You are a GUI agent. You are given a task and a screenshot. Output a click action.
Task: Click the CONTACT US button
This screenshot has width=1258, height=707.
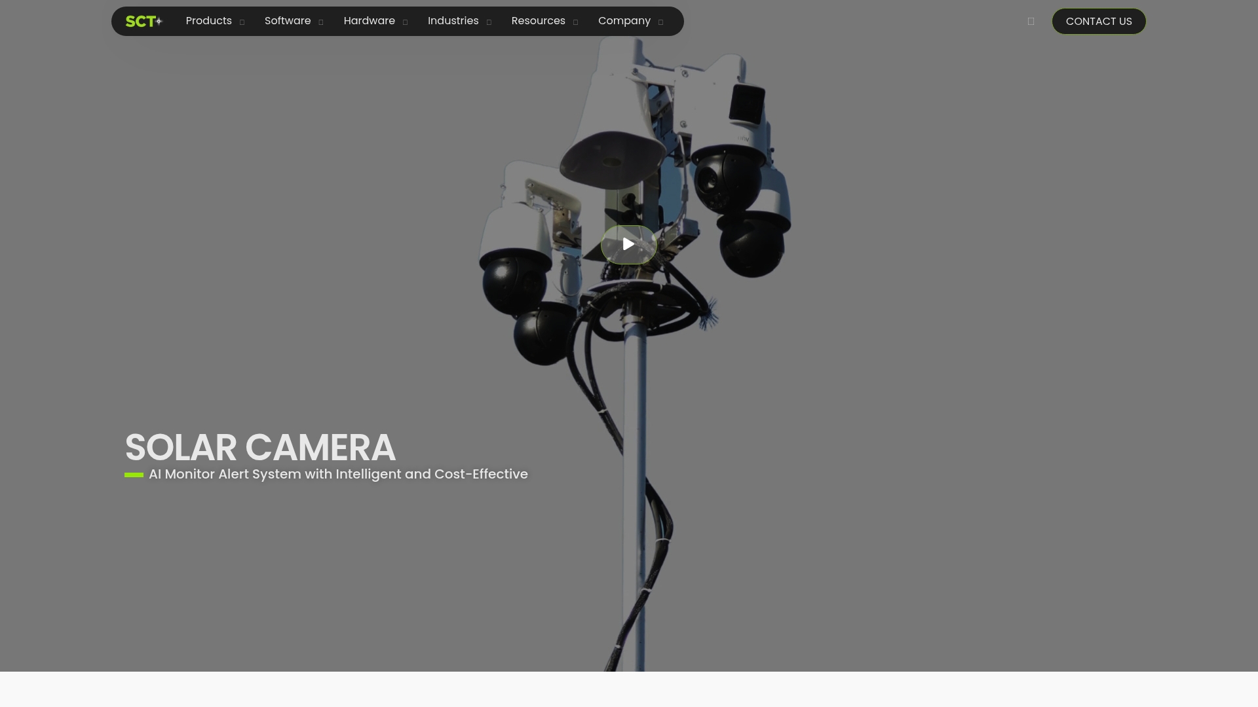pos(1099,22)
